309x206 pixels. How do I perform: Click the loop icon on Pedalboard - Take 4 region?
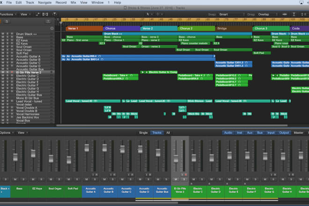[131, 75]
